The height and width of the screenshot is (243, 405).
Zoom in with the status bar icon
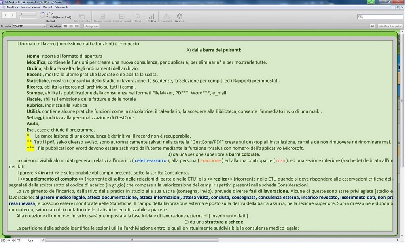[13, 240]
